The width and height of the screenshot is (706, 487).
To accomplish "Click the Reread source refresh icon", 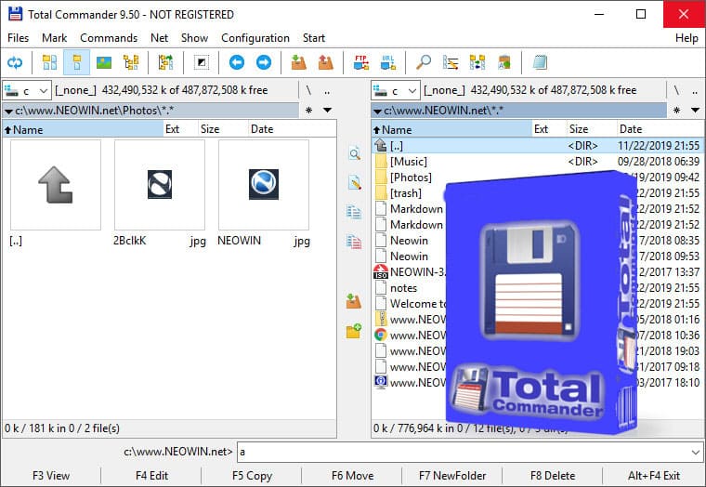I will [15, 62].
